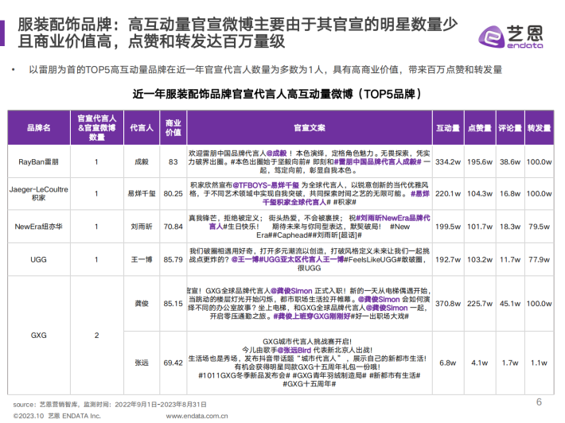Select the 商业价值 column header
Viewport: 565px width, 423px height.
[173, 128]
